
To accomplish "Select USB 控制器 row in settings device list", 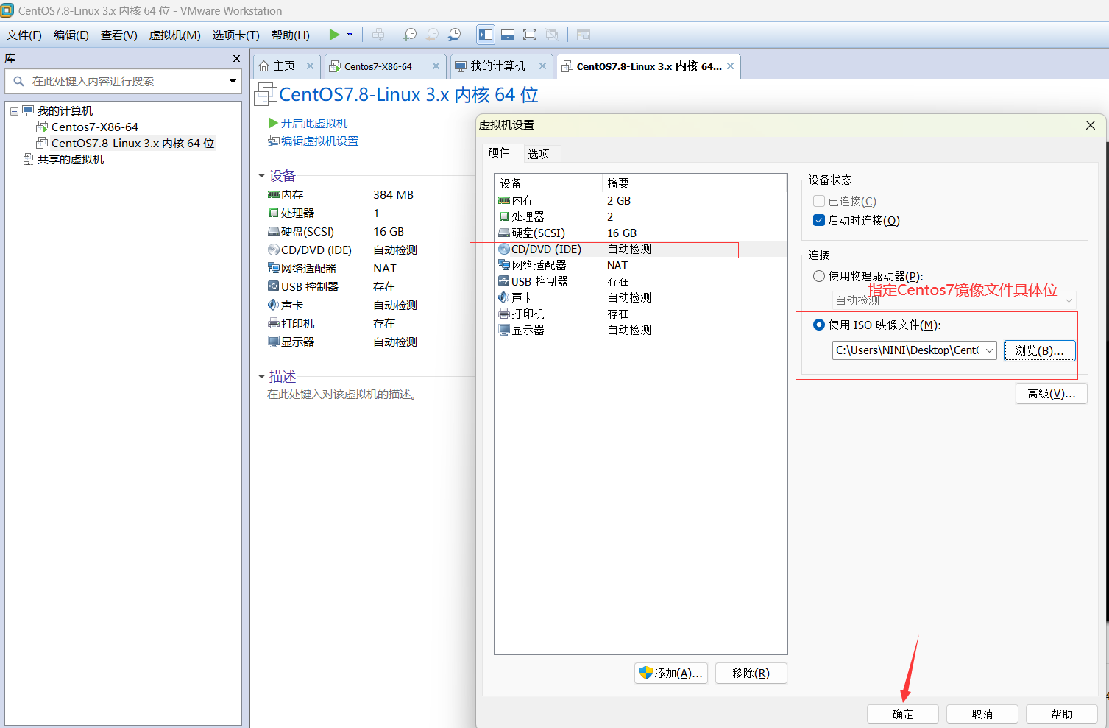I will [x=640, y=282].
